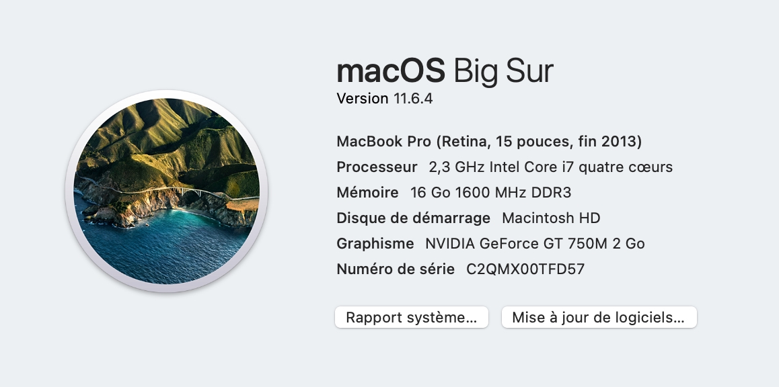Click the macOS Big Sur circular artwork icon
The width and height of the screenshot is (779, 387).
pyautogui.click(x=166, y=191)
